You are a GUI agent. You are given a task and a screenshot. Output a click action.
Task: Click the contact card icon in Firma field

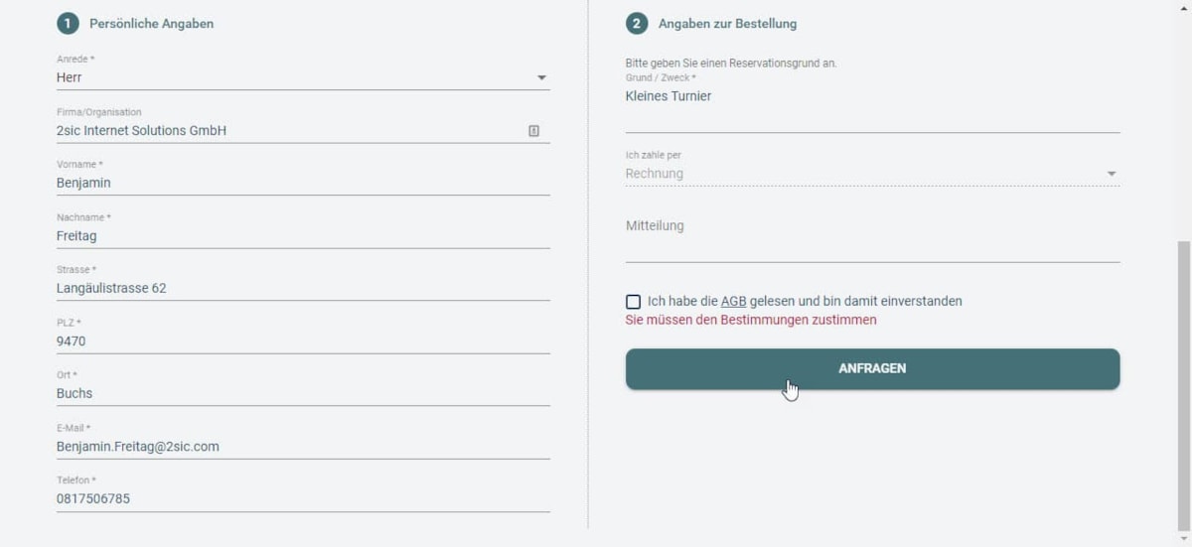point(533,131)
